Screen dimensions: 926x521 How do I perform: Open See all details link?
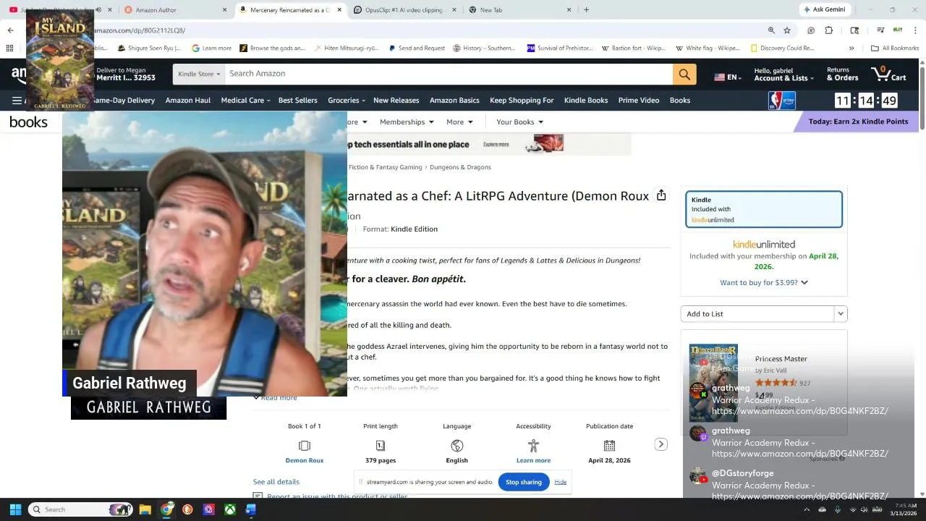[x=276, y=482]
